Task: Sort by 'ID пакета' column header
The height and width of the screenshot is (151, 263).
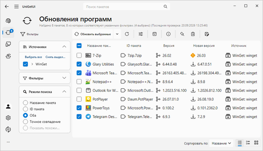Action: (134, 46)
